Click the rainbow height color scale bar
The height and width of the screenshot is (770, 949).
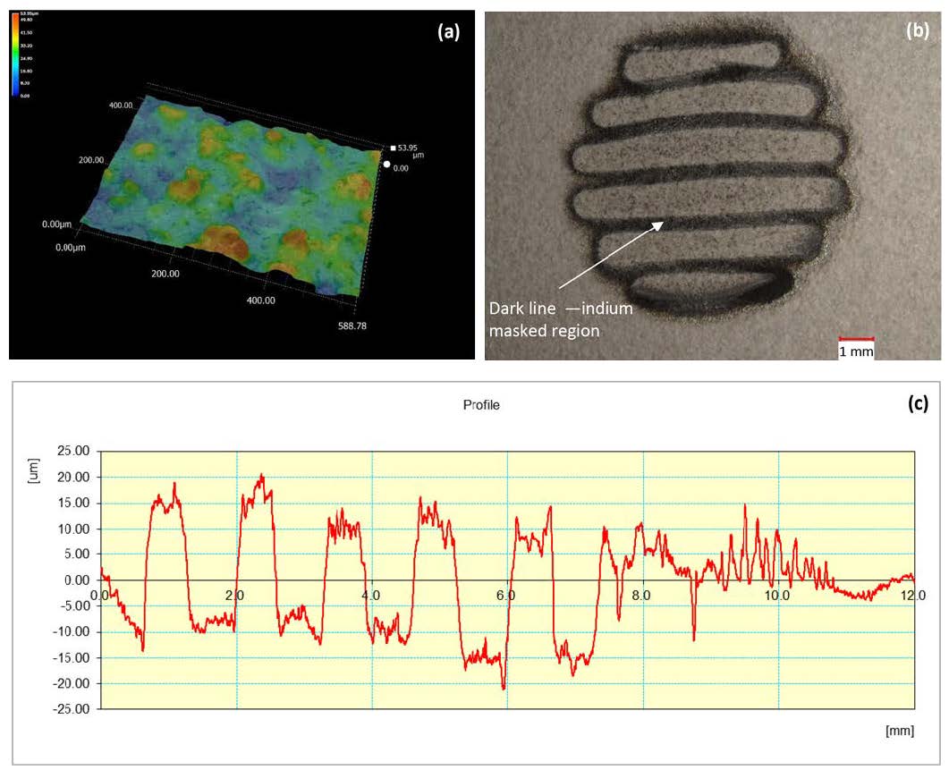(x=15, y=54)
